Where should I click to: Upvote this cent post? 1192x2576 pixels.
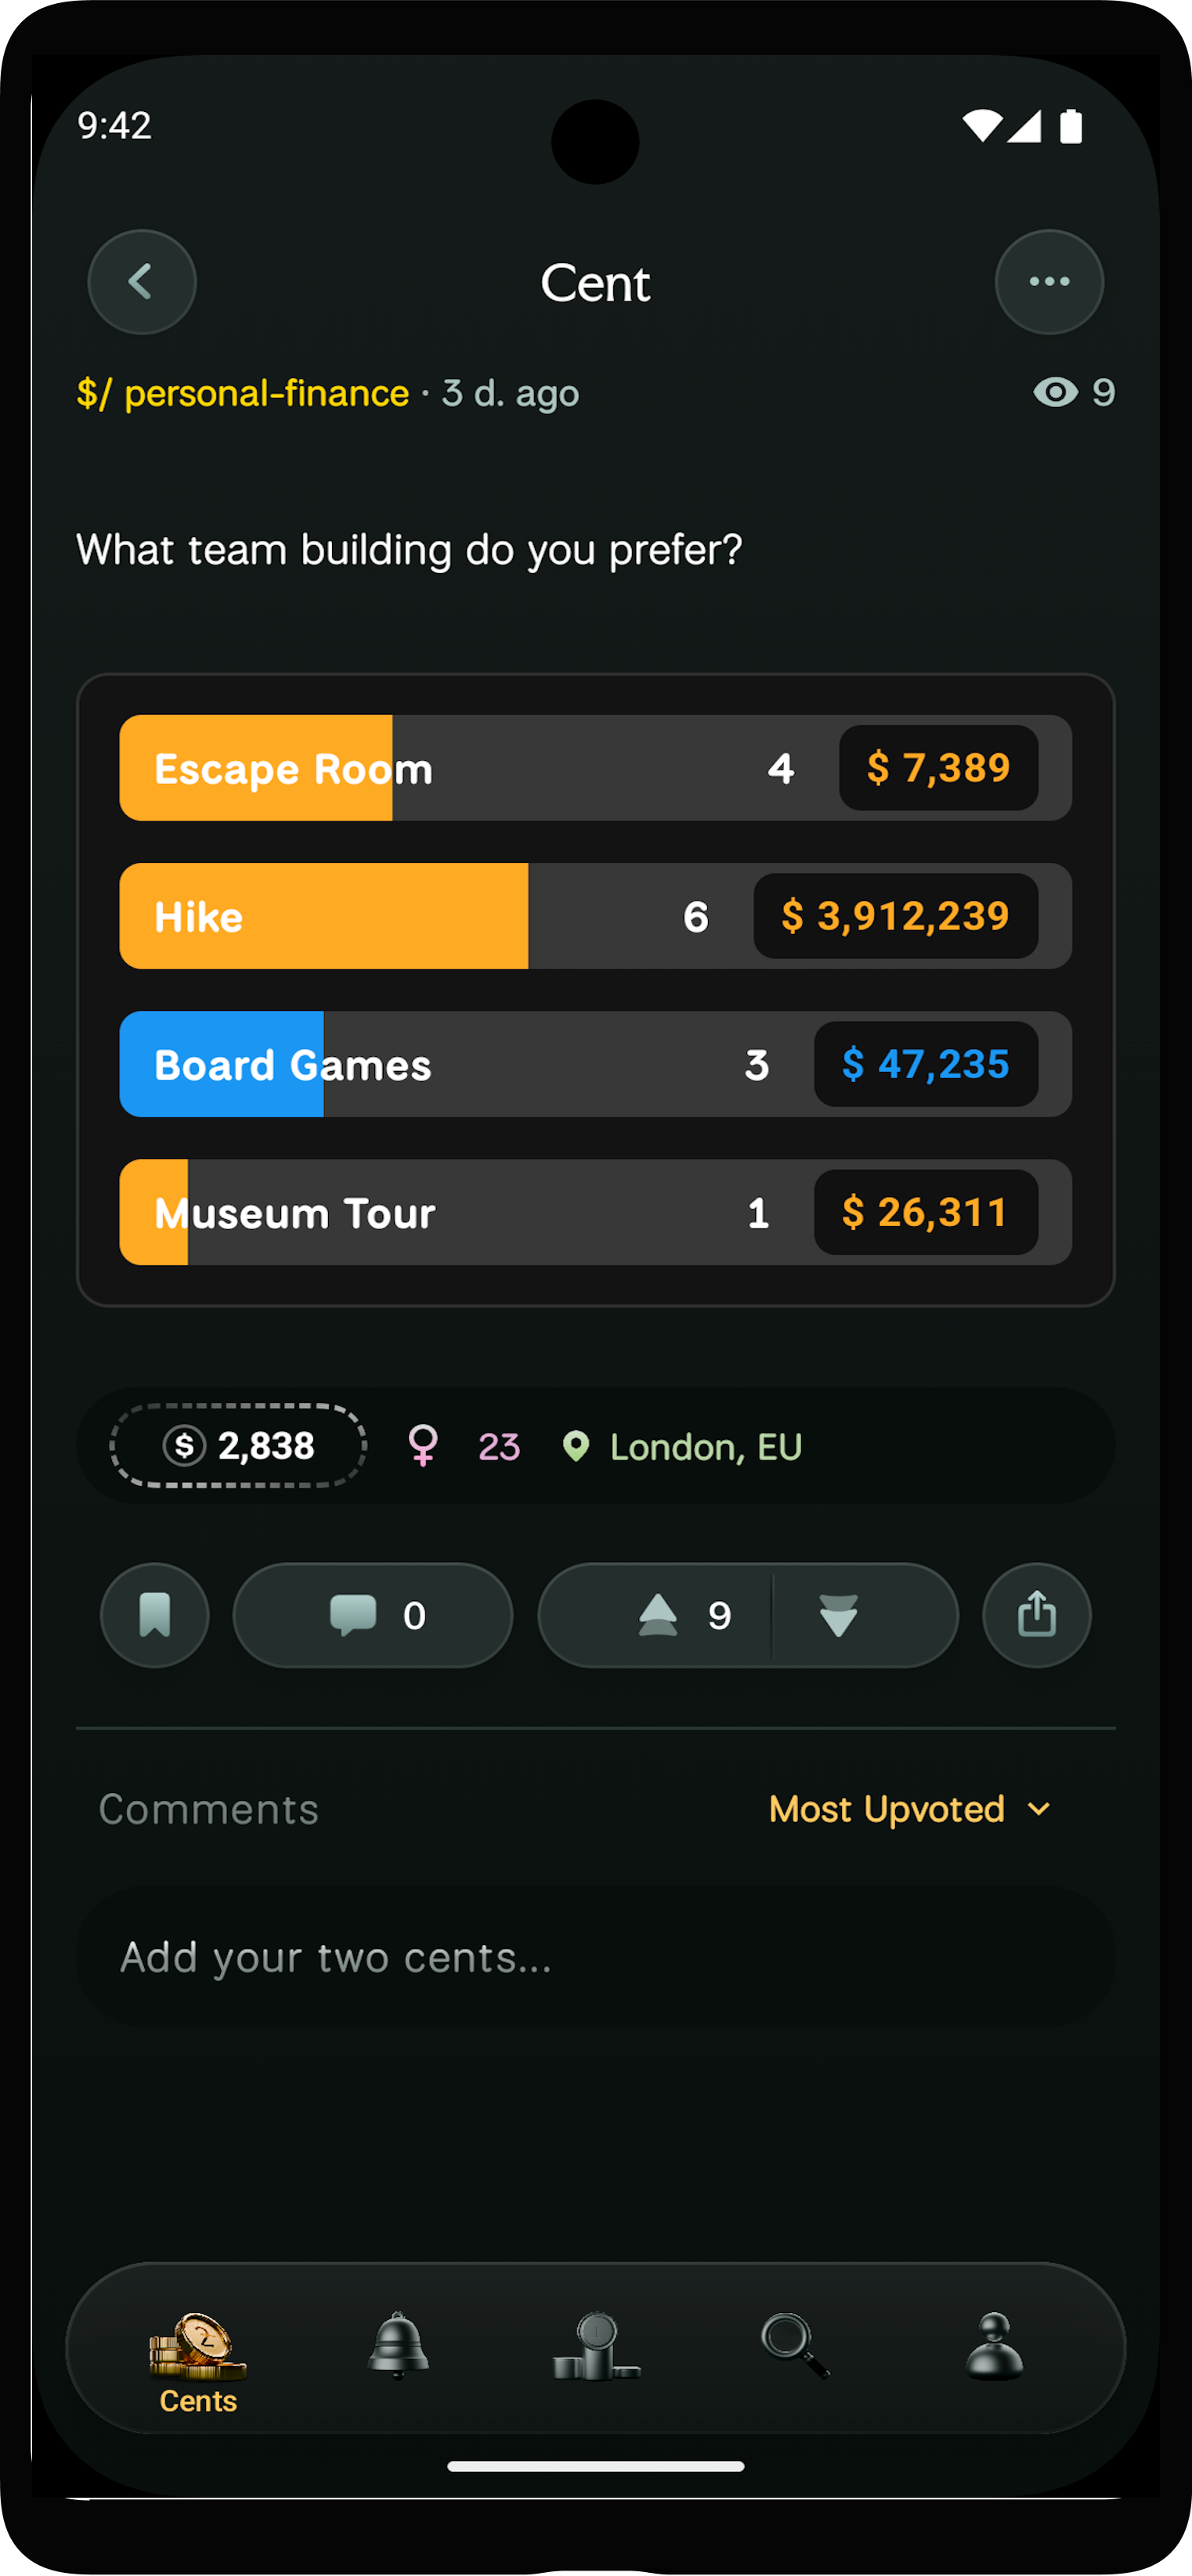click(658, 1615)
